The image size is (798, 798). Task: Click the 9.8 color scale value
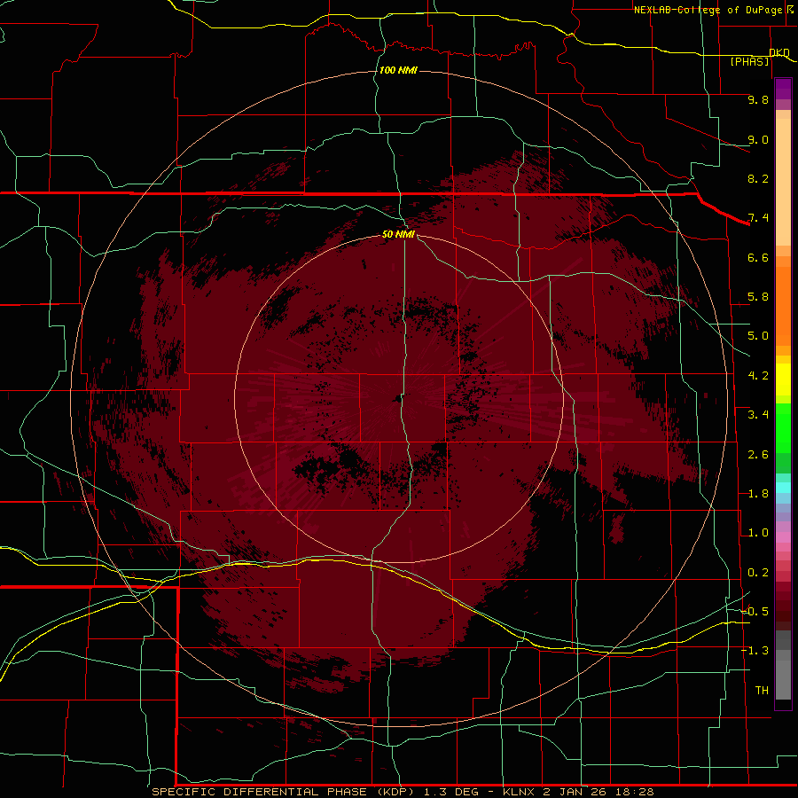[758, 99]
